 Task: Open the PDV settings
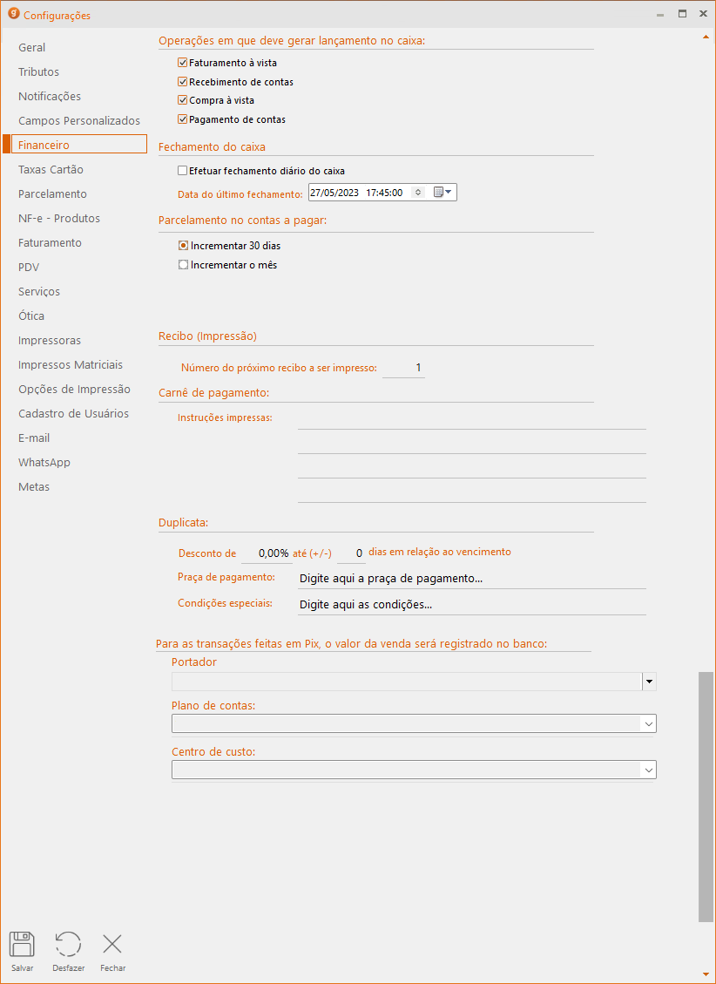pyautogui.click(x=29, y=268)
